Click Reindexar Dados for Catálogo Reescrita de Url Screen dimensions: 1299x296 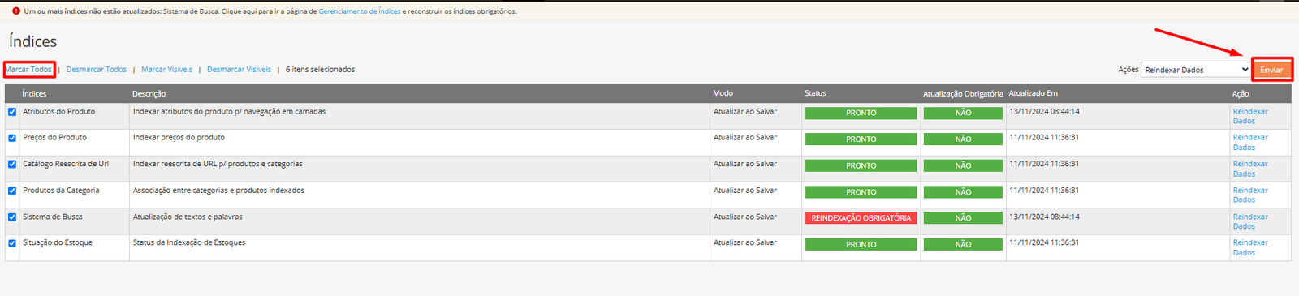click(1250, 169)
